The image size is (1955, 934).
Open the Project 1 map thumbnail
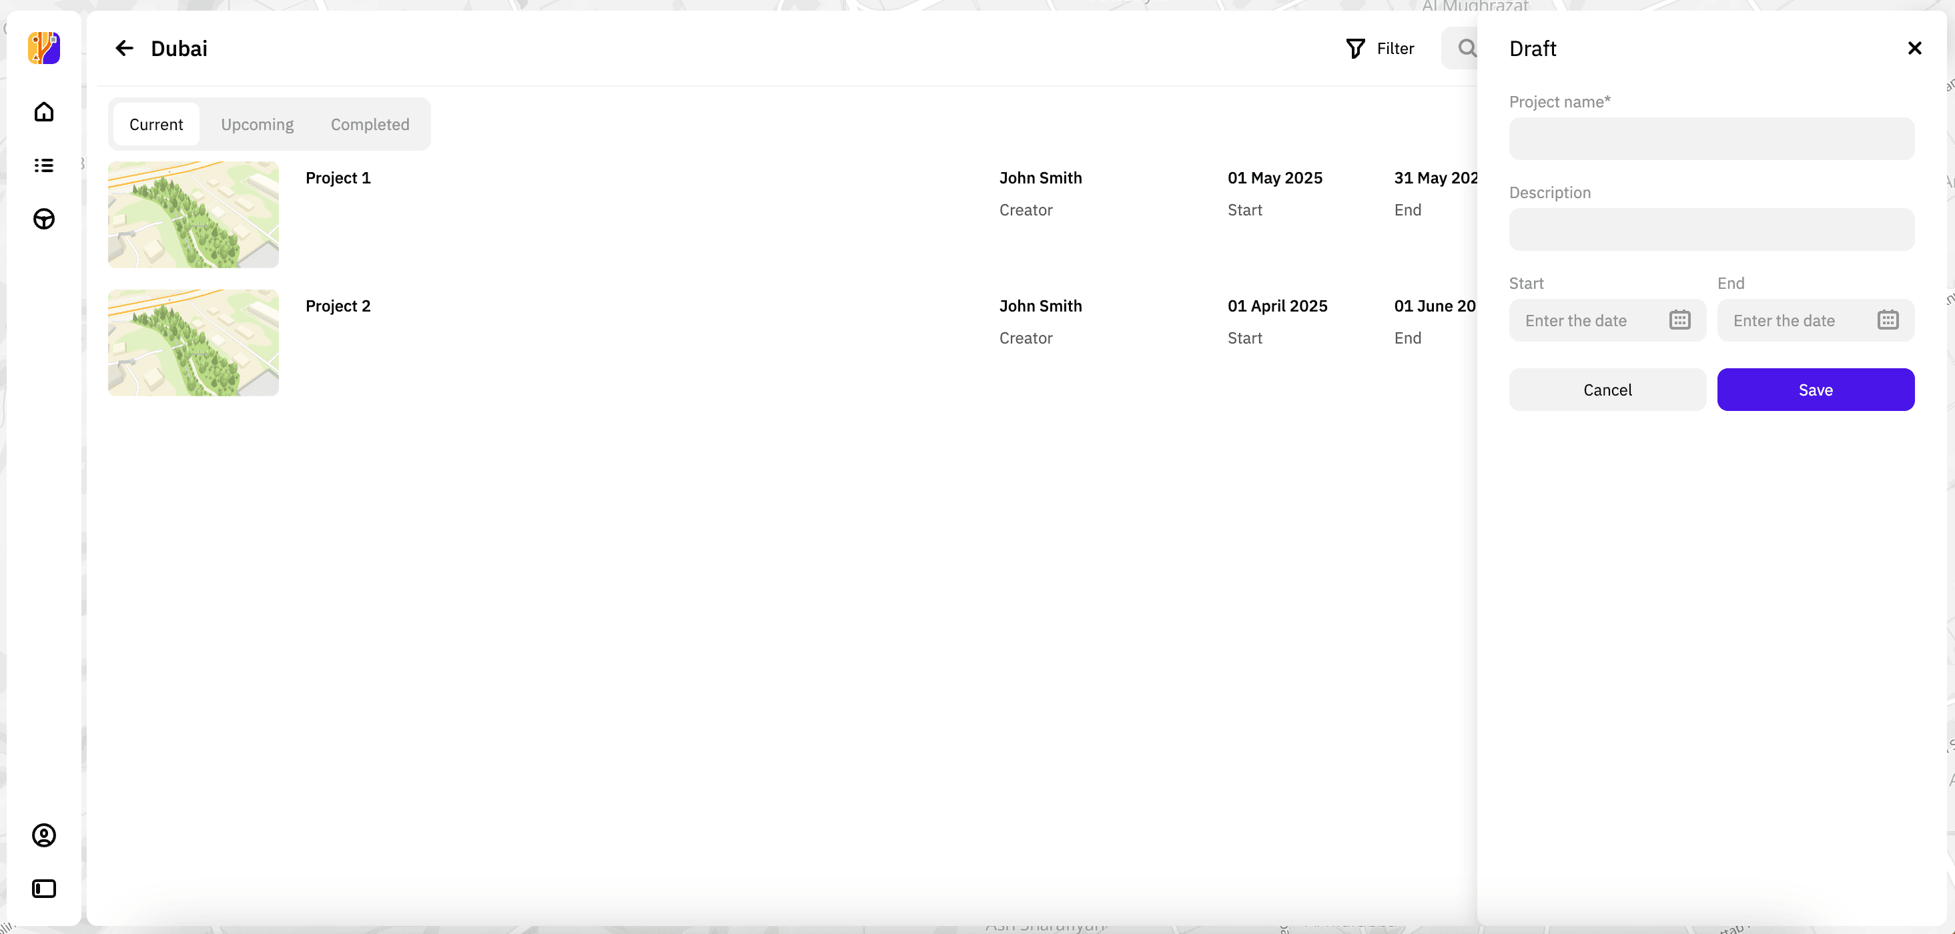[193, 215]
